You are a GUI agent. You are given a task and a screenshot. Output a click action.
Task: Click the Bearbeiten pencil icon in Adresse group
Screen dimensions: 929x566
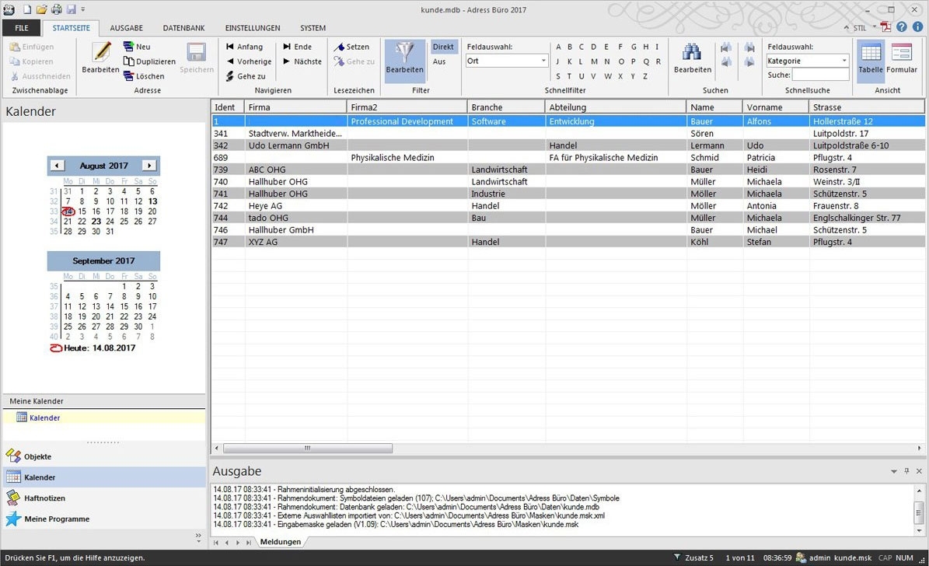pos(100,53)
